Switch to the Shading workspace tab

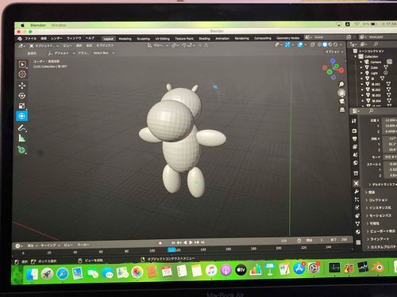point(204,39)
